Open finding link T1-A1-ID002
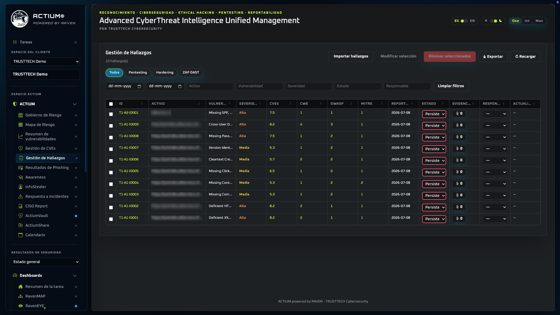 [x=129, y=206]
